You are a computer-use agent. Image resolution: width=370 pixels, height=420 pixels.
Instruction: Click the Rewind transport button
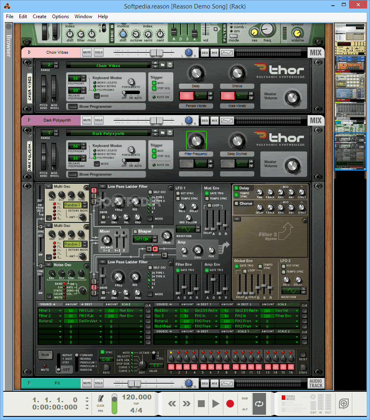tap(172, 404)
